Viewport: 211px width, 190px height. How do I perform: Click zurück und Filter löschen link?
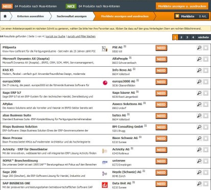click(x=82, y=36)
